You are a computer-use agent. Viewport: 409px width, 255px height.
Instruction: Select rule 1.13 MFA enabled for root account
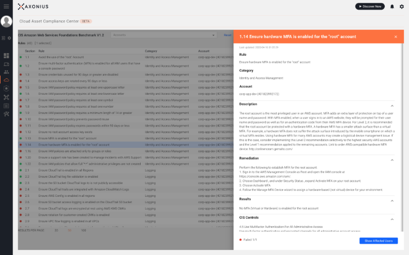[x=126, y=138]
